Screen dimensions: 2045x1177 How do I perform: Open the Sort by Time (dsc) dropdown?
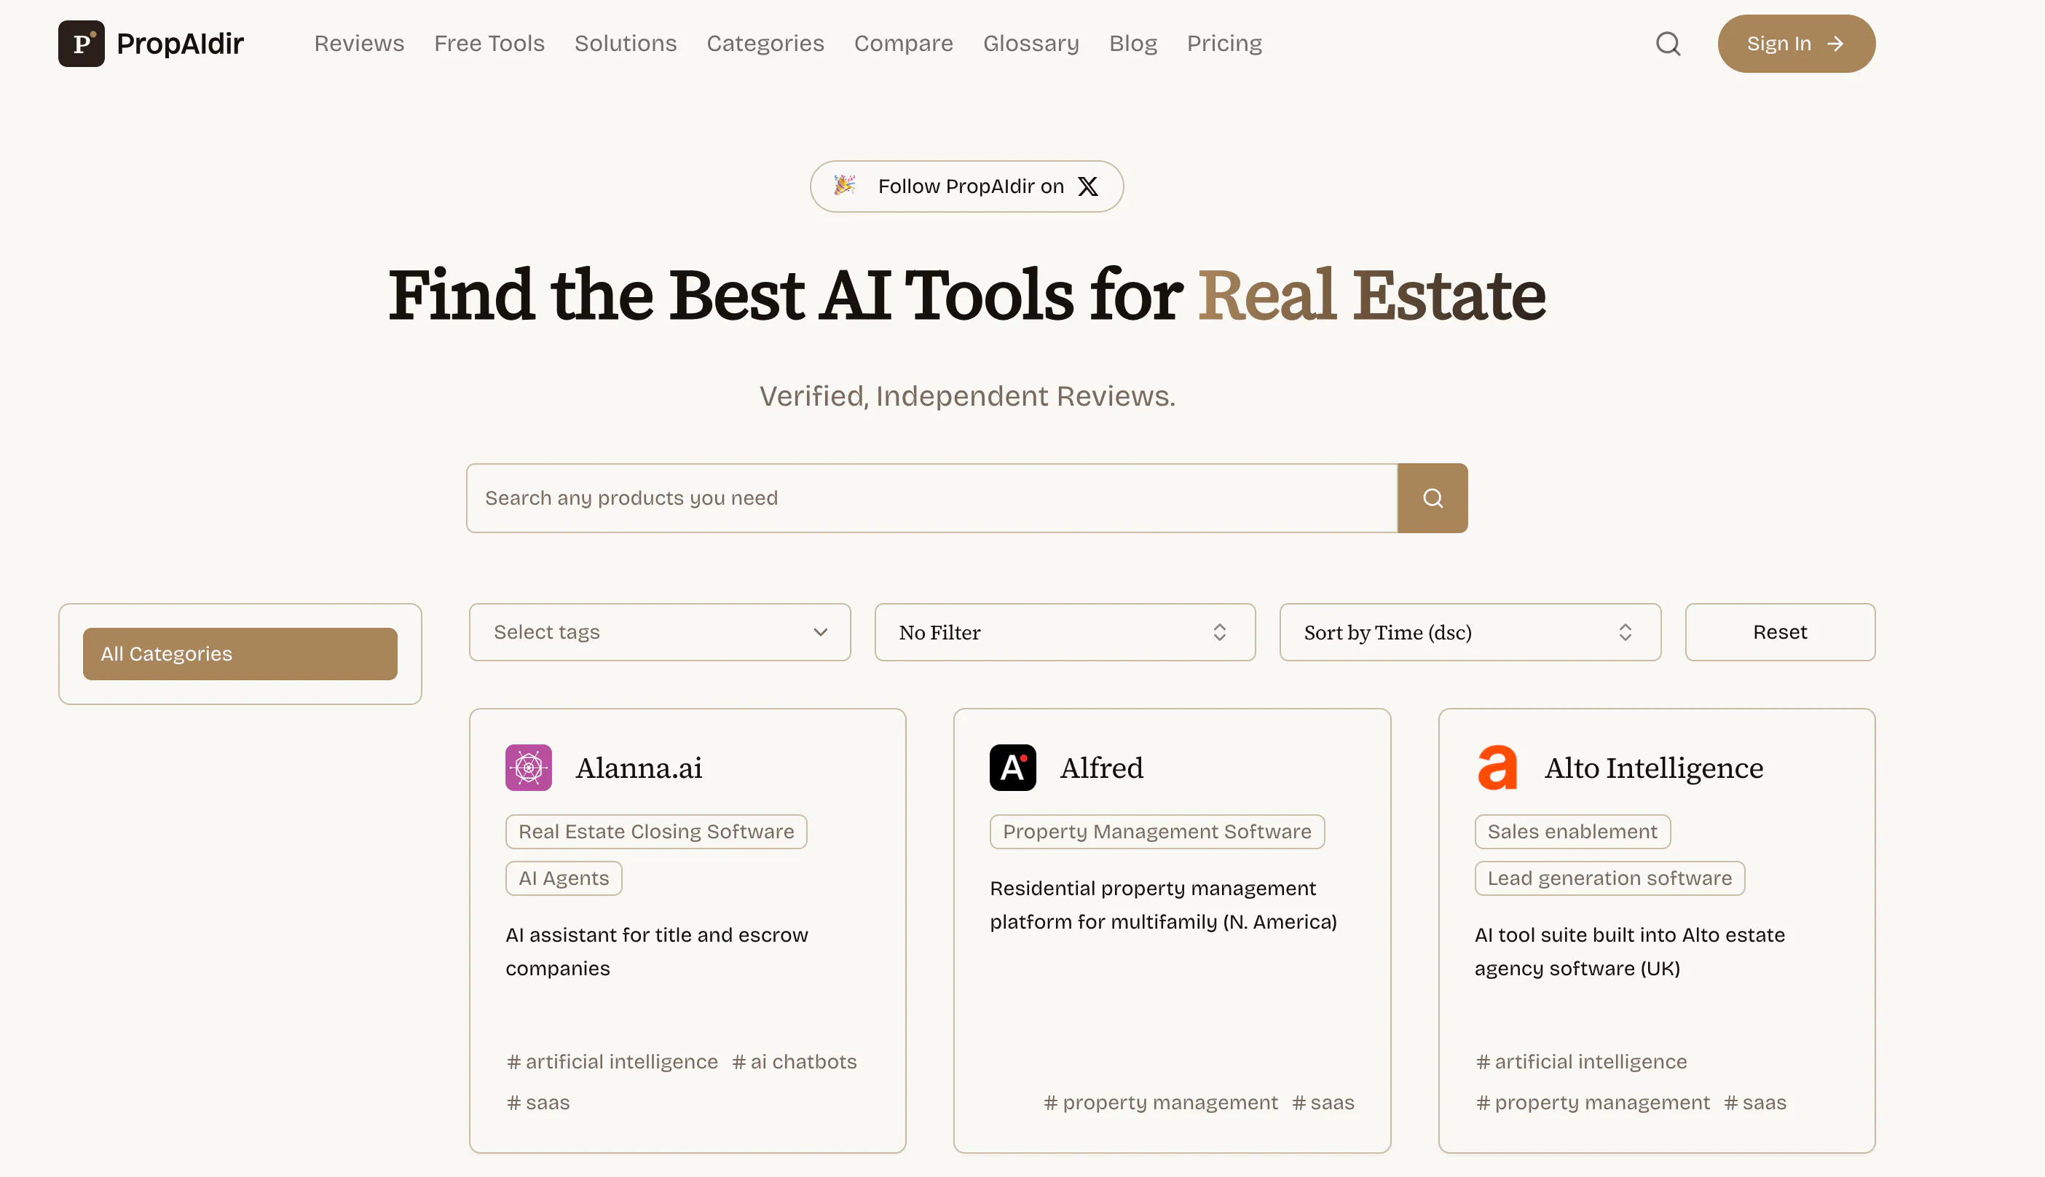1470,632
